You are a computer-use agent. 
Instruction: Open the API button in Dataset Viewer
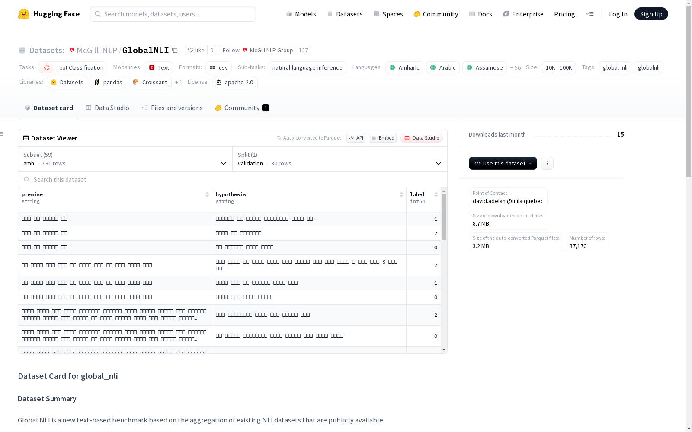point(356,138)
